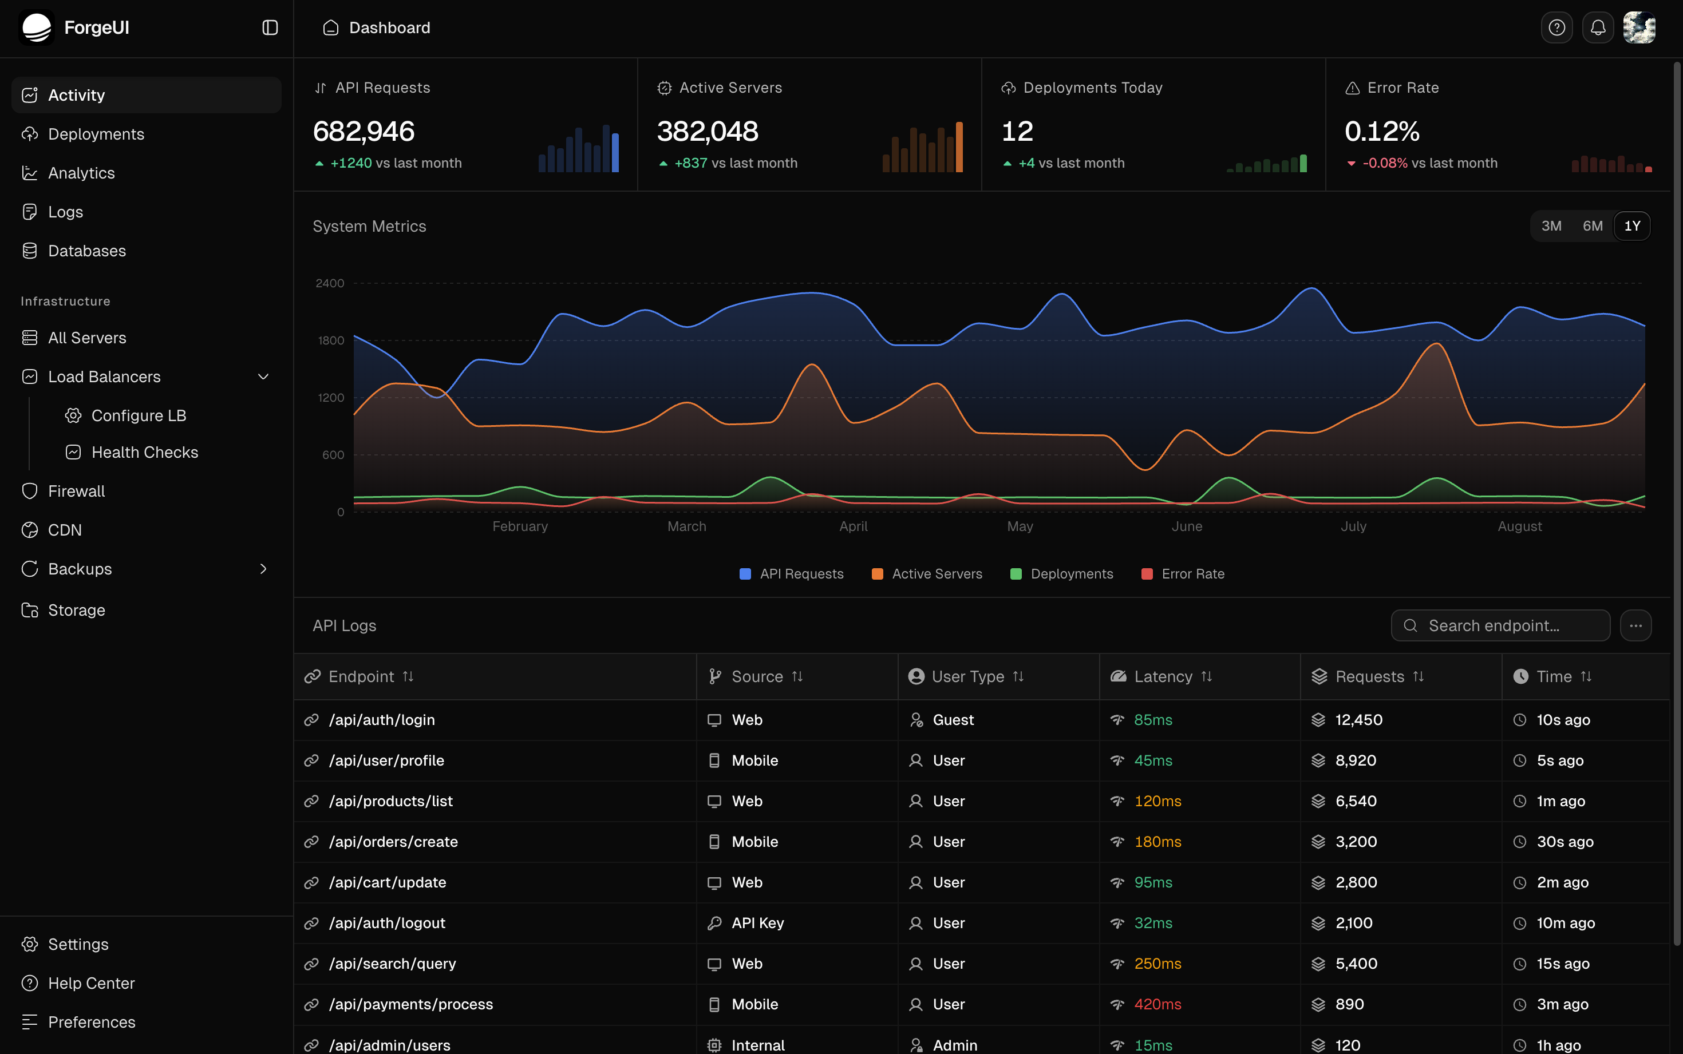Viewport: 1683px width, 1054px height.
Task: Go to Analytics in the sidebar
Action: coord(81,173)
